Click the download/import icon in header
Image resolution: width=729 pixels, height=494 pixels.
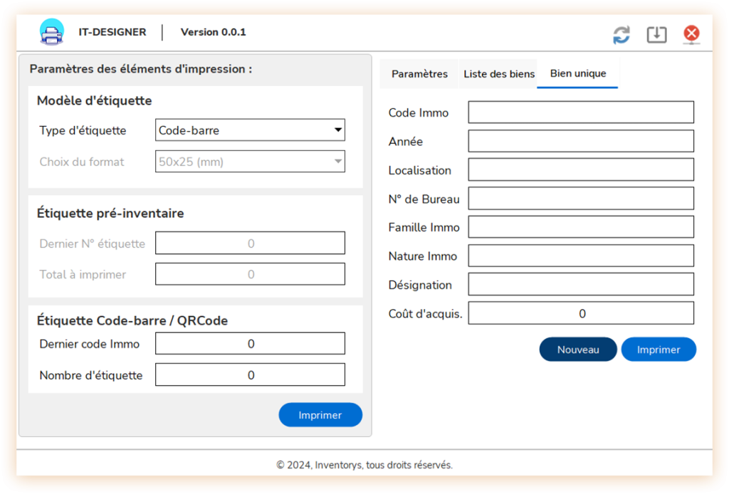click(x=656, y=34)
